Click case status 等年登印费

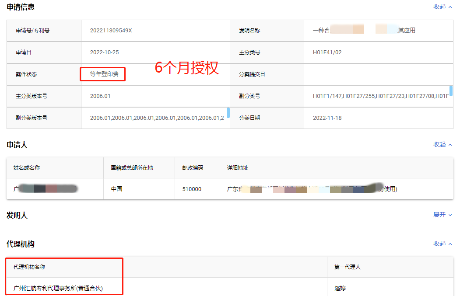[104, 74]
